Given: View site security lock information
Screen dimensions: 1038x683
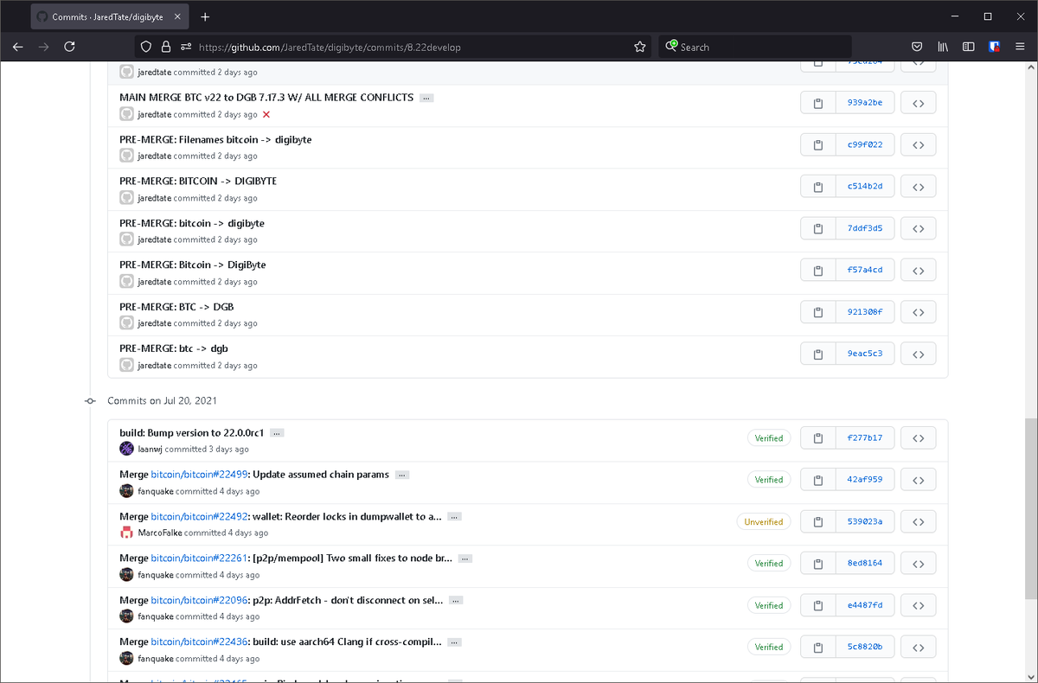Looking at the screenshot, I should [x=166, y=47].
